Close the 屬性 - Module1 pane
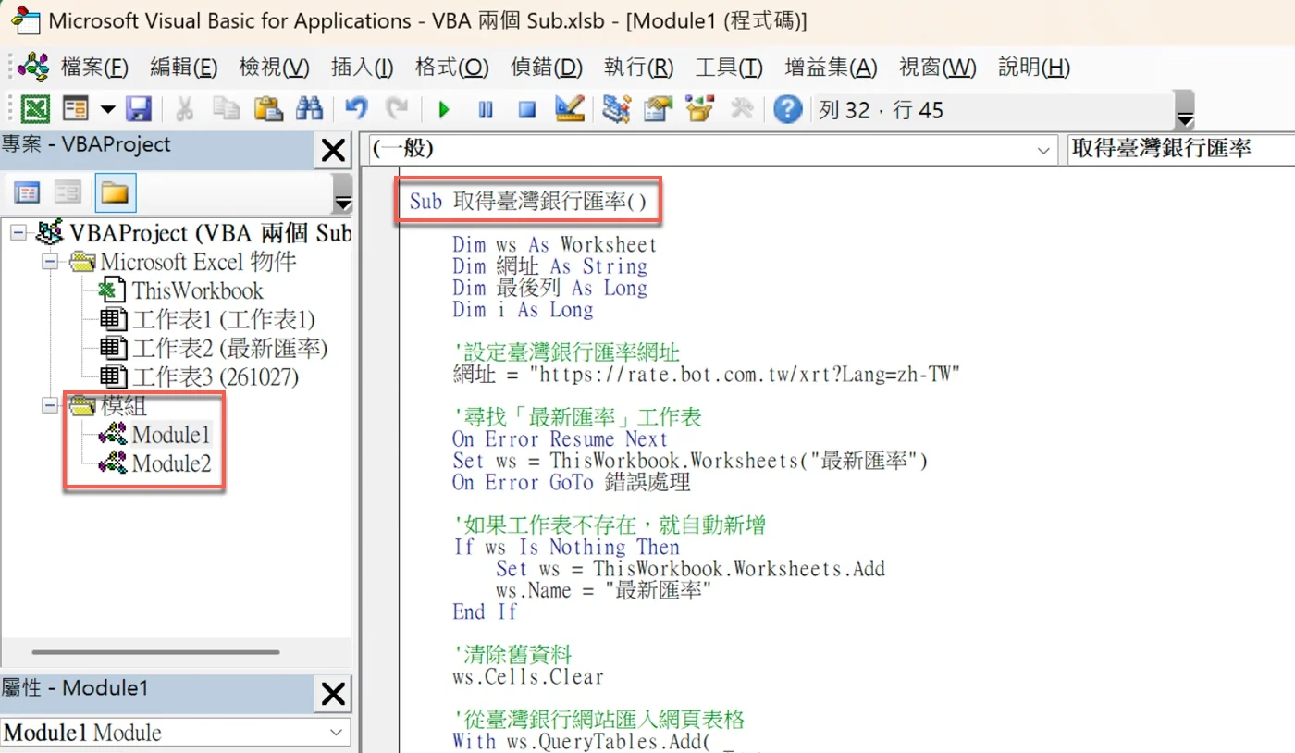The image size is (1295, 753). tap(333, 694)
